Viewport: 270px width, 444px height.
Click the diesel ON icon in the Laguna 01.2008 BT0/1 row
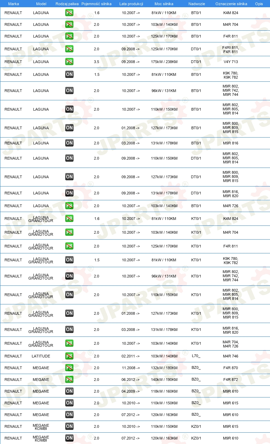(x=69, y=128)
